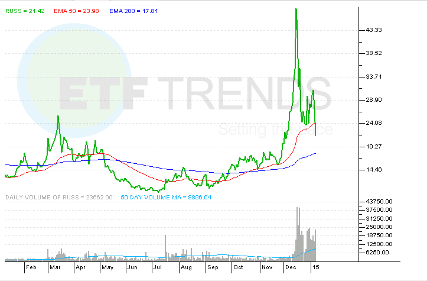Click the 25000.00 volume axis value
427x281 pixels.
pos(379,227)
